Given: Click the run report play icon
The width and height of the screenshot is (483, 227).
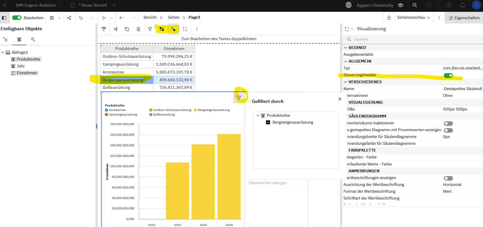Looking at the screenshot, I should [104, 18].
